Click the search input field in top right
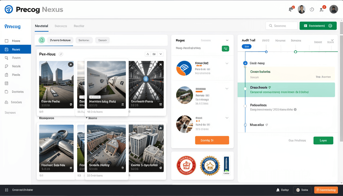This screenshot has height=196, width=343. coord(282,26)
